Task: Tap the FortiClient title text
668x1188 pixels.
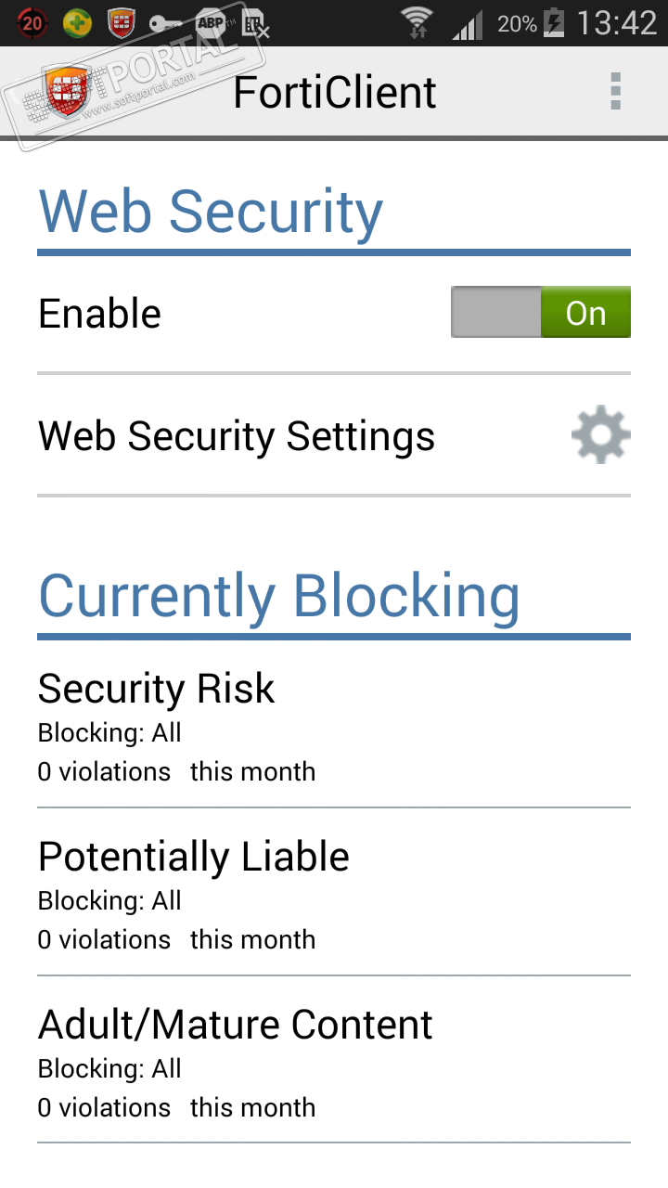Action: point(334,93)
